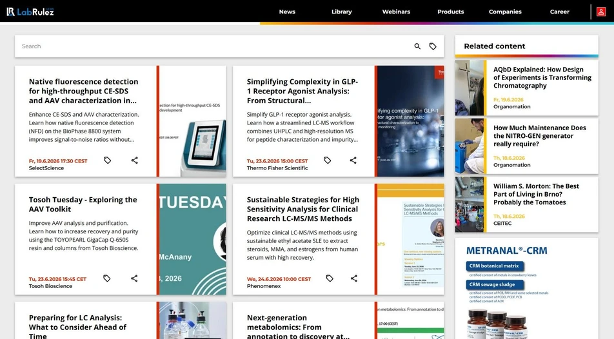
Task: Open Native fluorescence detection webinar title
Action: tap(83, 91)
